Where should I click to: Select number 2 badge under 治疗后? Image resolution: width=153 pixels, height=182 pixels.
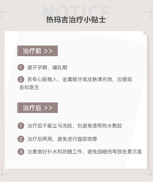[x=21, y=139]
